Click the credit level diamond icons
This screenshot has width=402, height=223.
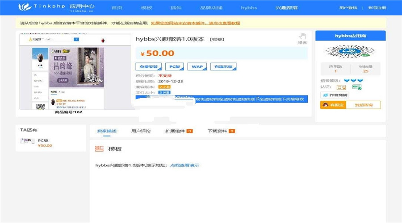coord(353,81)
